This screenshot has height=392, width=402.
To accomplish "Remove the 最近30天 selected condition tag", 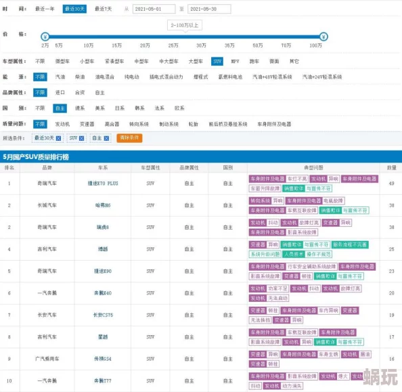I will pos(58,139).
